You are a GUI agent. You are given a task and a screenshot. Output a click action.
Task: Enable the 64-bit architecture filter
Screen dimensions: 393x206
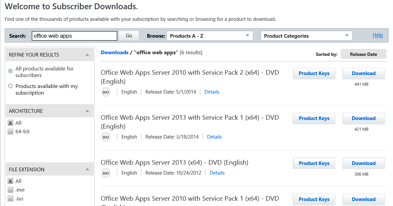coord(10,131)
